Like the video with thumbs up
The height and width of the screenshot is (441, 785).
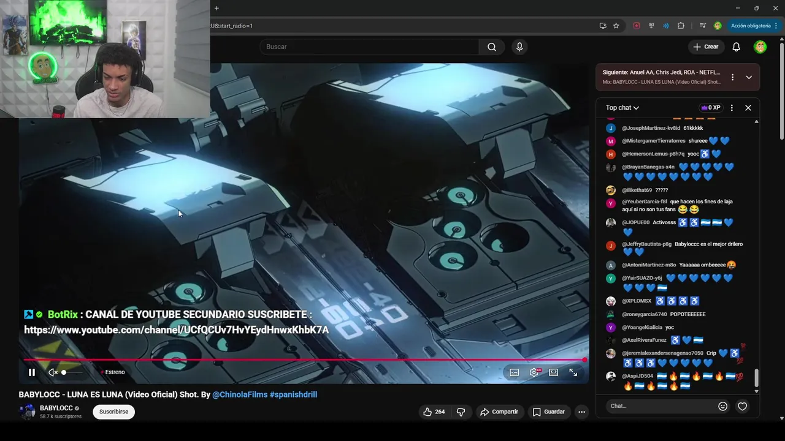tap(433, 412)
